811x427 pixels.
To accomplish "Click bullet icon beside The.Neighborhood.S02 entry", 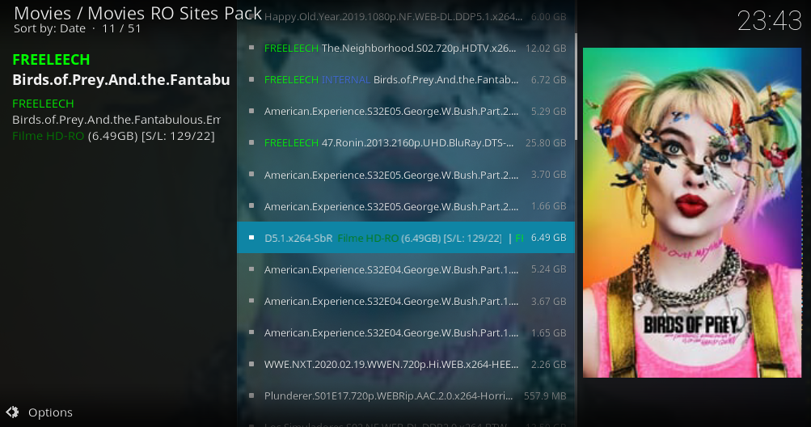I will pos(251,48).
